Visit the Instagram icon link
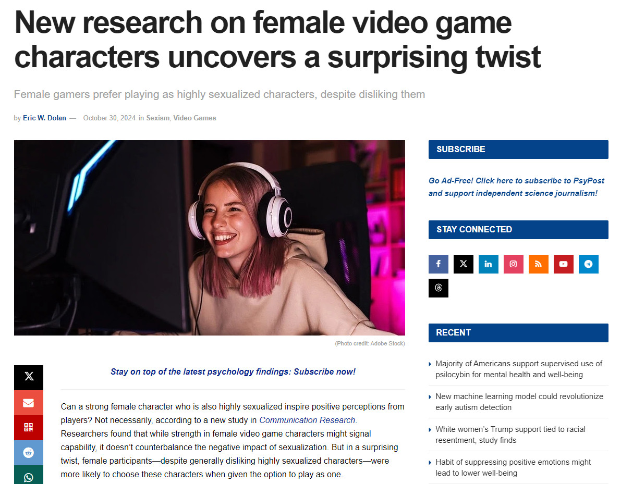The height and width of the screenshot is (484, 633). 513,264
